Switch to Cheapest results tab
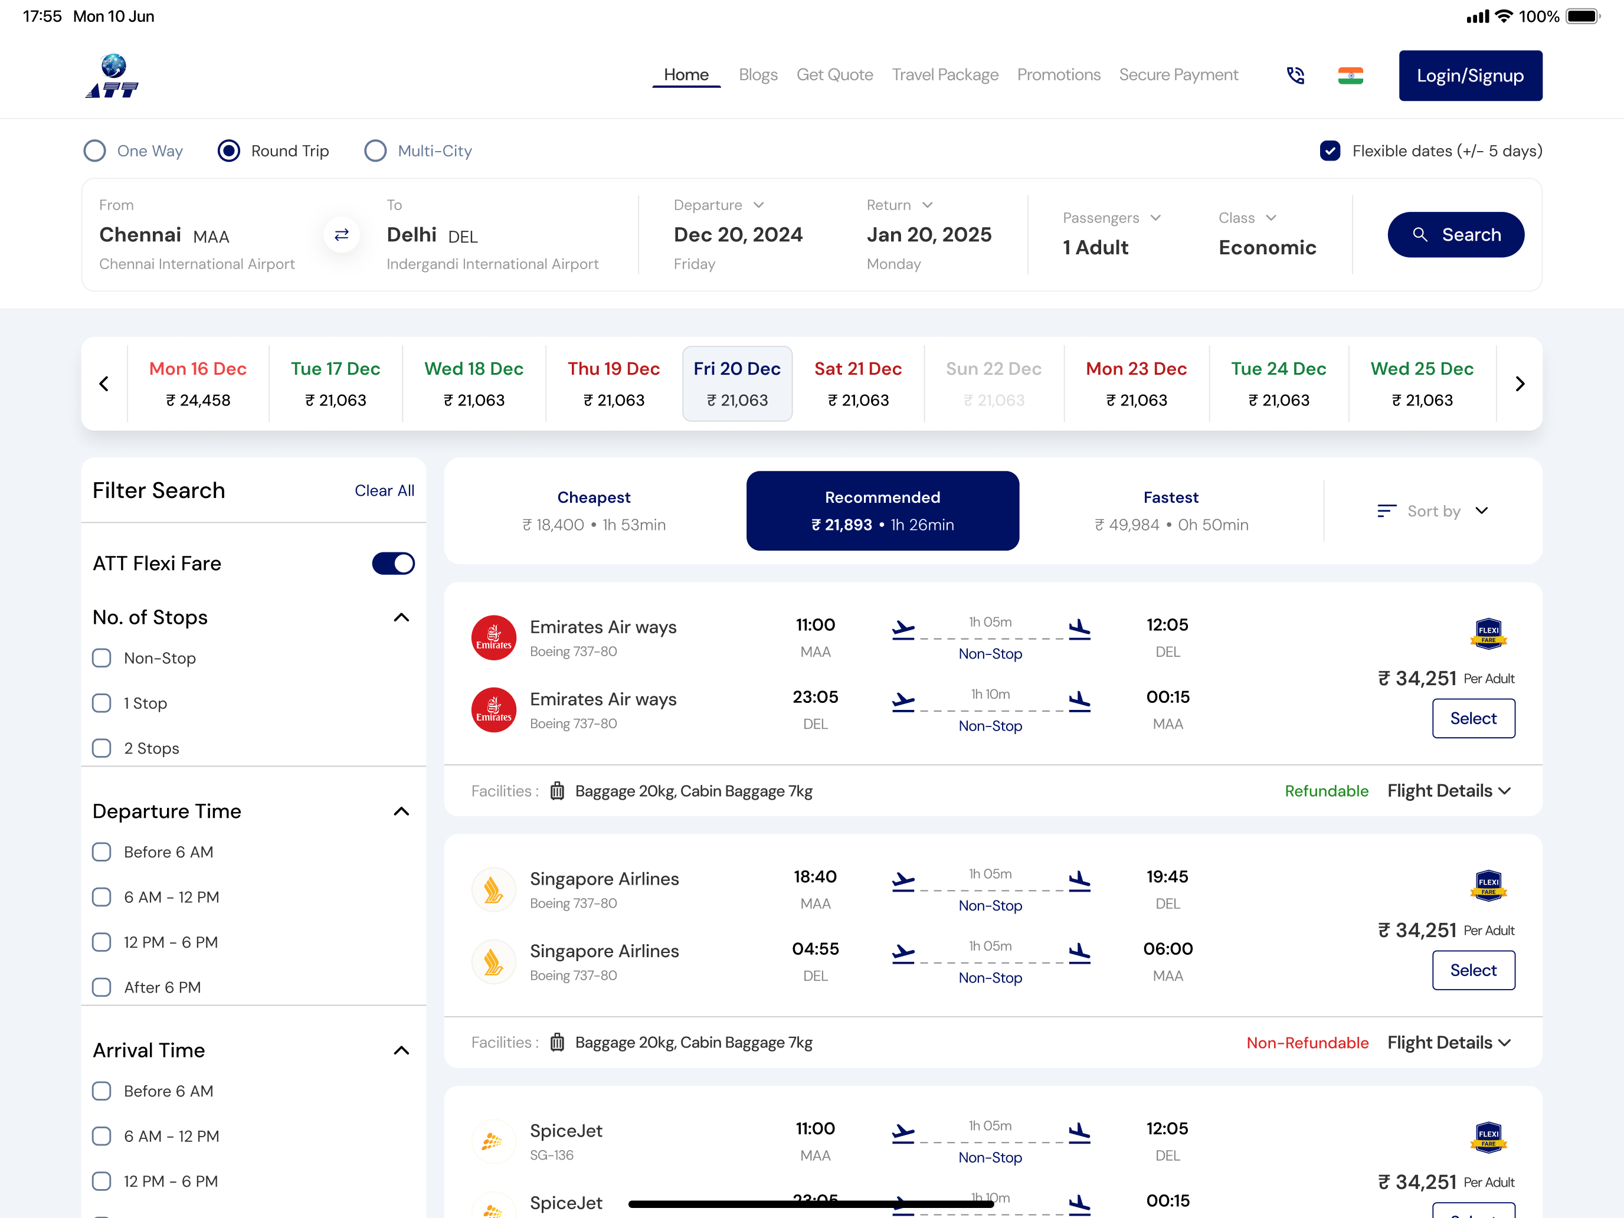This screenshot has width=1624, height=1218. point(594,511)
